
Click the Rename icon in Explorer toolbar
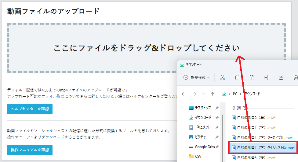pos(267,78)
